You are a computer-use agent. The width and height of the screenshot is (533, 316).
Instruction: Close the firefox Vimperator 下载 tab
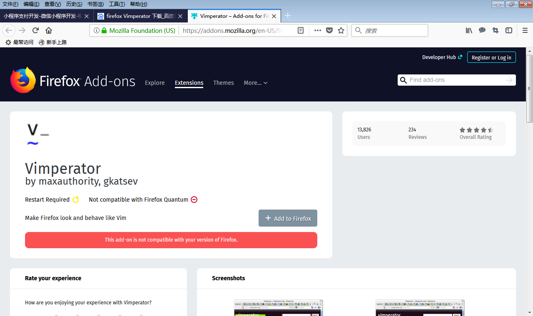click(180, 16)
